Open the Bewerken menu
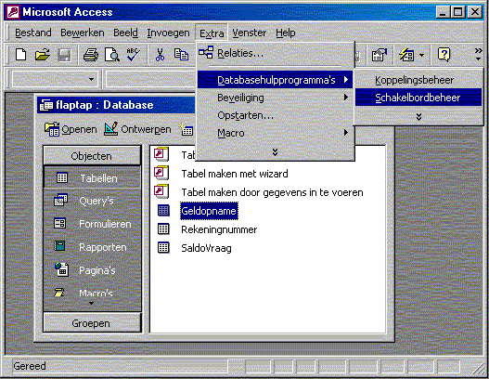489x379 pixels. pos(83,33)
